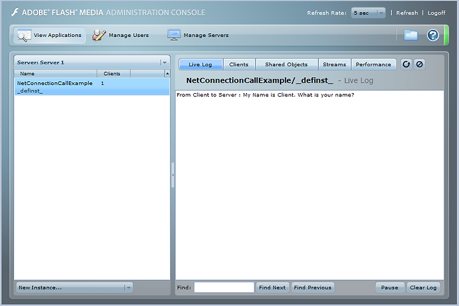Open the Refresh Rate dropdown
The width and height of the screenshot is (459, 306).
368,13
